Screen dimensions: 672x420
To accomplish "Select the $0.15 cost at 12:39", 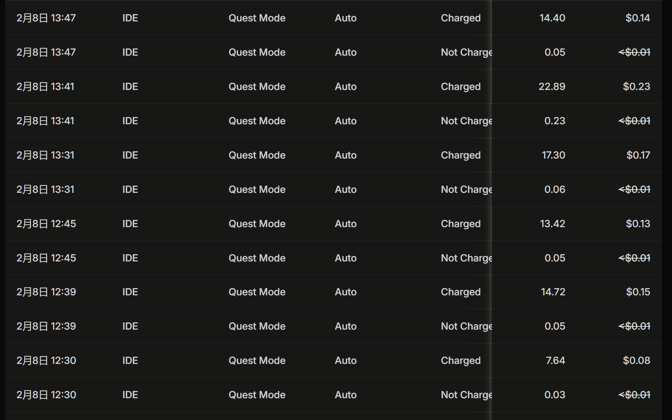I will point(638,292).
